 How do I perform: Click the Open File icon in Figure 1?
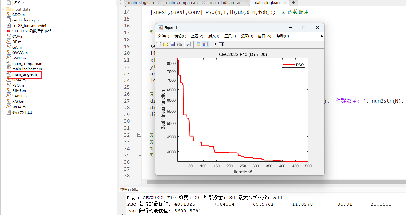[165, 44]
